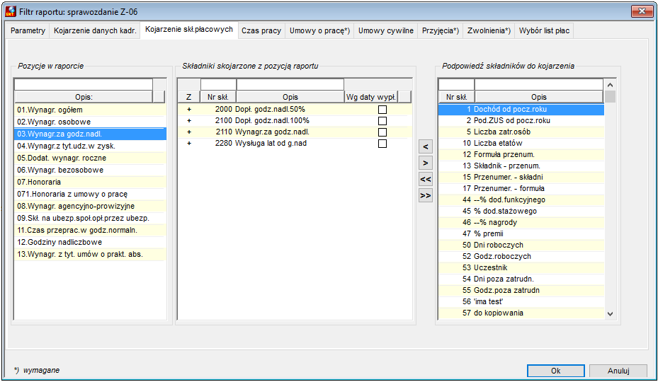Select 06.Wynagr. bezosobowe row
This screenshot has width=658, height=382.
(90, 170)
